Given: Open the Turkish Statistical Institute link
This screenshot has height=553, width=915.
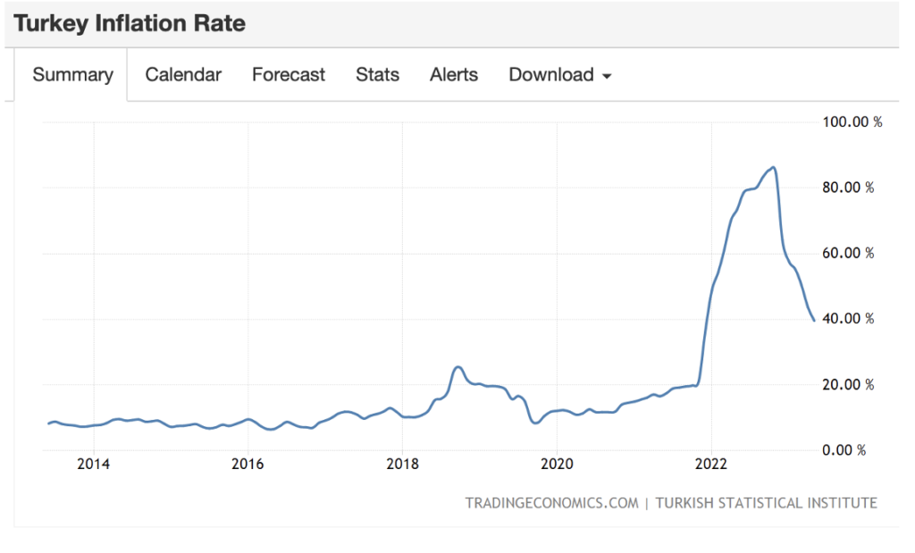Looking at the screenshot, I should (766, 503).
